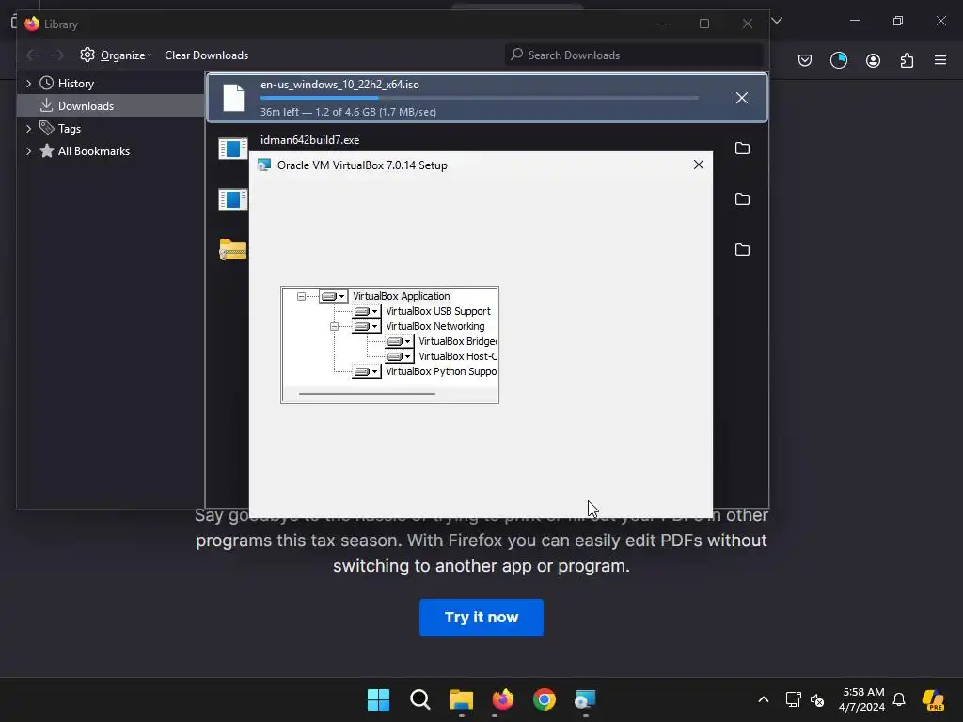Image resolution: width=963 pixels, height=722 pixels.
Task: Open Firefox Pocket save icon
Action: point(805,60)
